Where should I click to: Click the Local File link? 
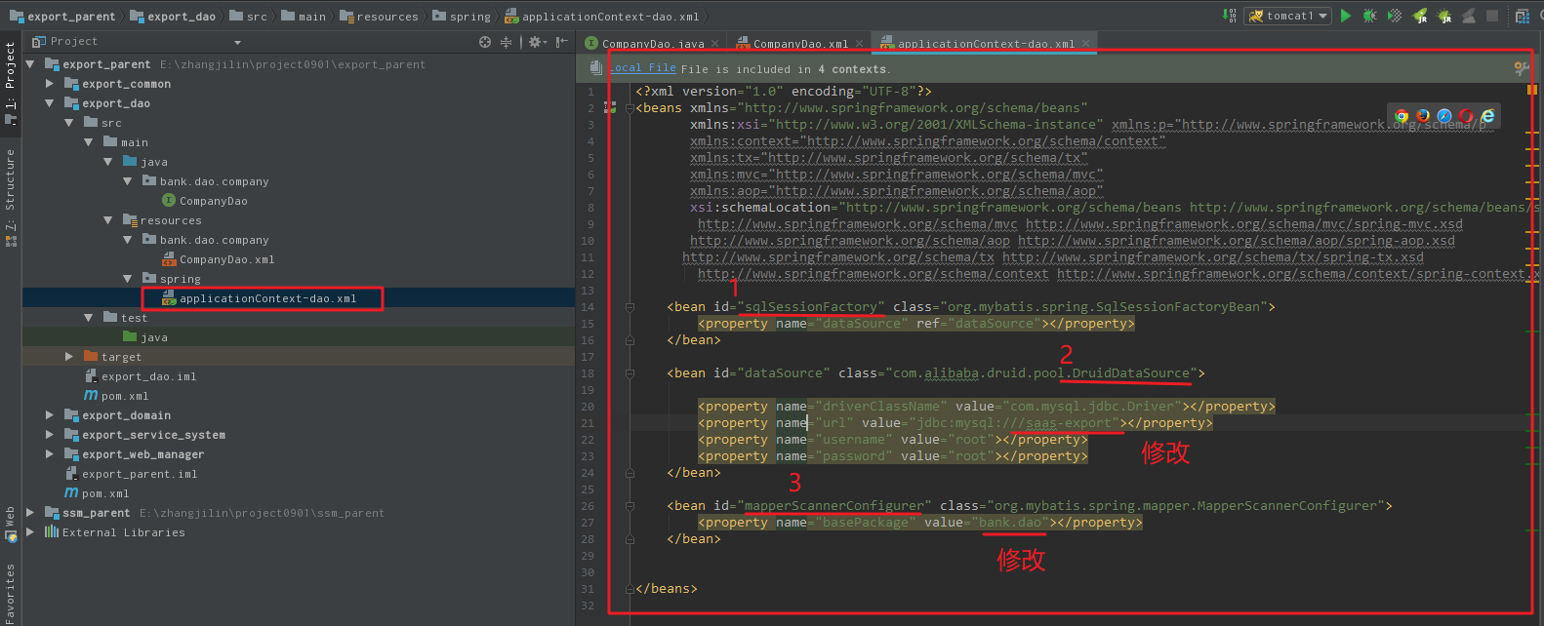(x=642, y=68)
